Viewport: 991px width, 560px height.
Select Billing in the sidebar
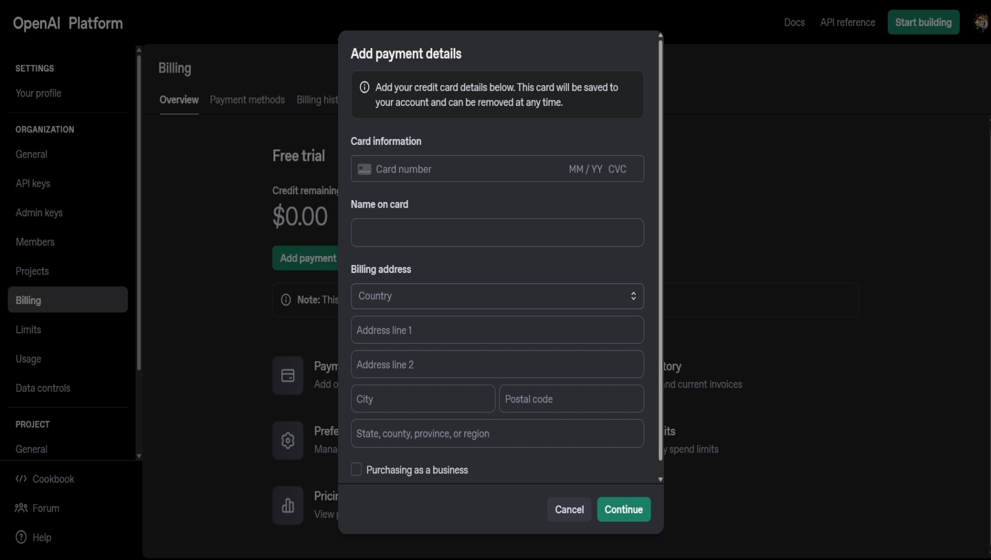67,300
